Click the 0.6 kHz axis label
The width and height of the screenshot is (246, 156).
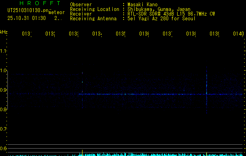coord(3,148)
